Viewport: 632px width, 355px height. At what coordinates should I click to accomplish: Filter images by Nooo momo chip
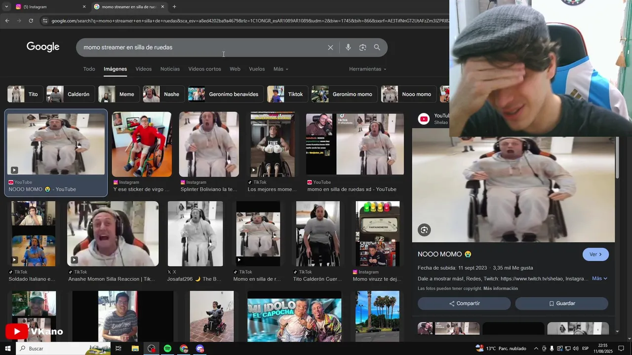click(x=408, y=94)
